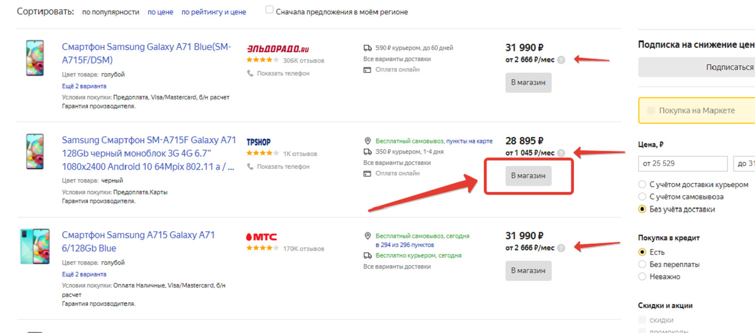This screenshot has height=333, width=755.
Task: Open credit info icon for MTS price
Action: 561,248
